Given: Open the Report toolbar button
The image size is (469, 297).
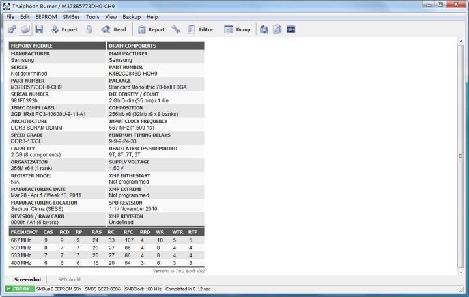Looking at the screenshot, I should (151, 29).
